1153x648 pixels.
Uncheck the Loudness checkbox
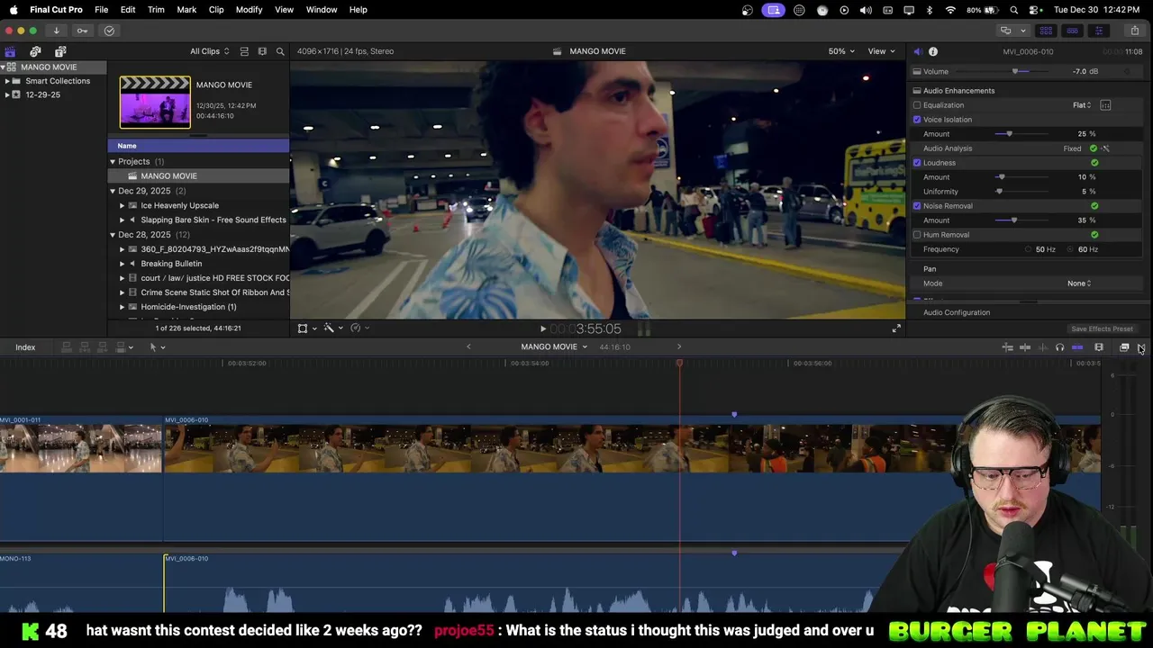(x=917, y=163)
